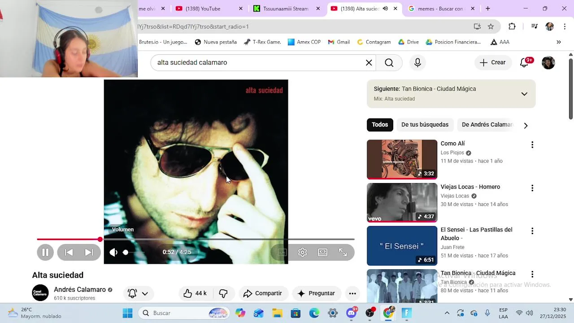Mute the Alta suciedad tab audio icon
This screenshot has height=323, width=574.
pos(385,9)
